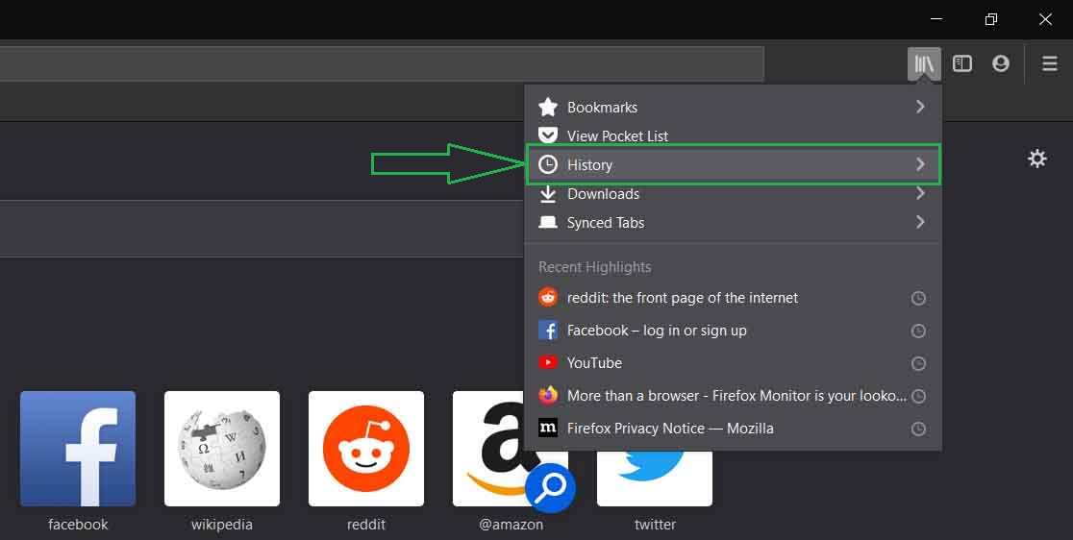This screenshot has width=1073, height=540.
Task: Open the facebook top site tile
Action: tap(78, 449)
